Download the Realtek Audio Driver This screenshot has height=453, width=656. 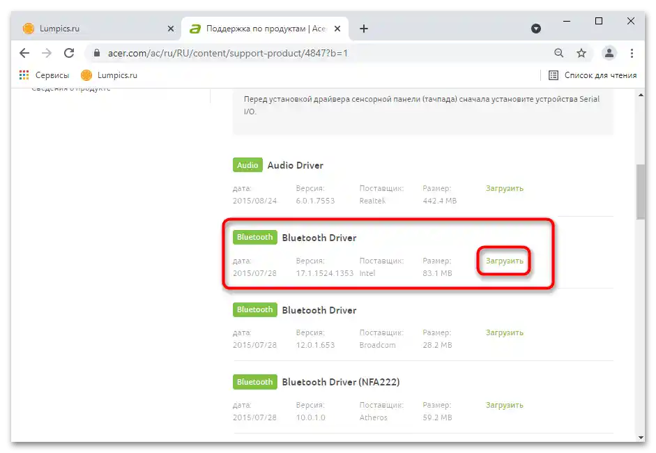(505, 189)
